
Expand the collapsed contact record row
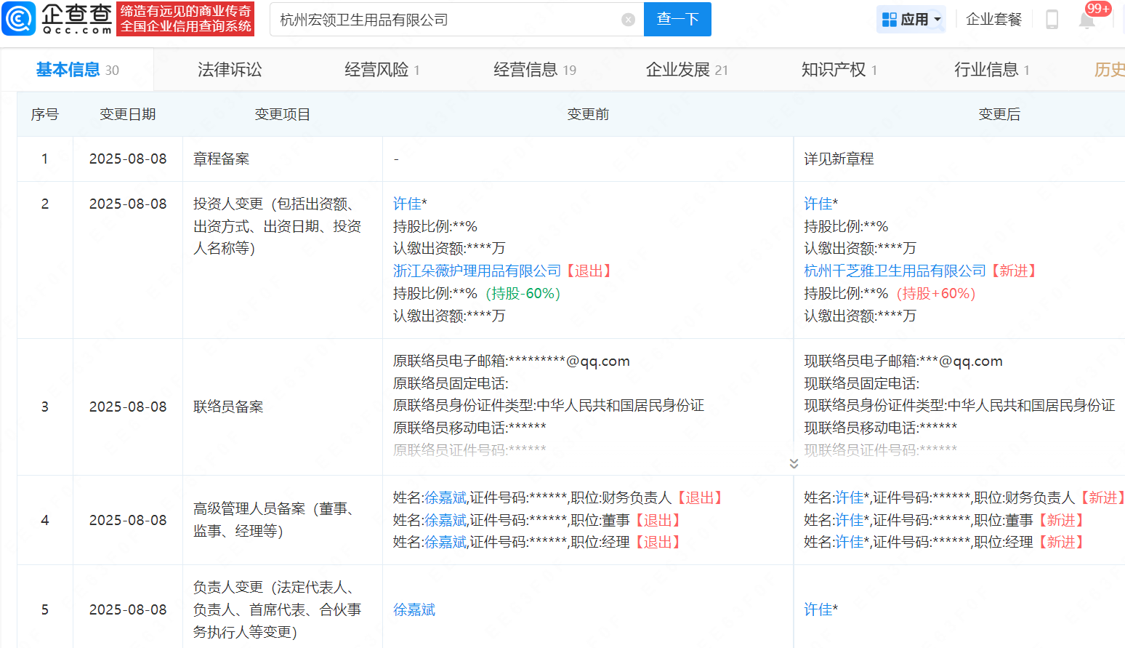point(794,464)
